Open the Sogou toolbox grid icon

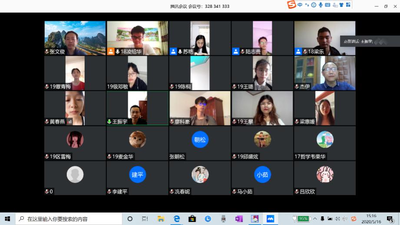pos(347,5)
